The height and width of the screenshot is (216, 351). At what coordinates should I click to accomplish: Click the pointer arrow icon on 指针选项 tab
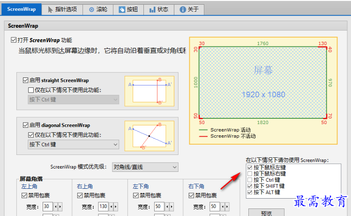click(50, 9)
